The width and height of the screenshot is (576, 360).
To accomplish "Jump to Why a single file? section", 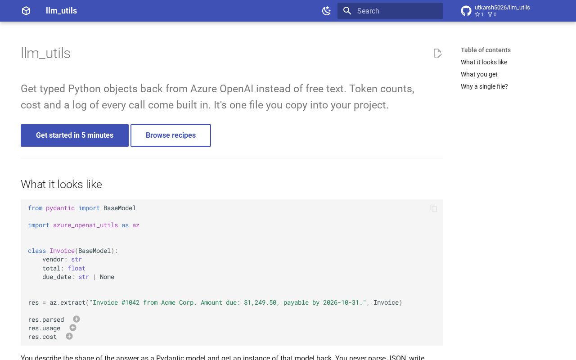I will pyautogui.click(x=484, y=86).
